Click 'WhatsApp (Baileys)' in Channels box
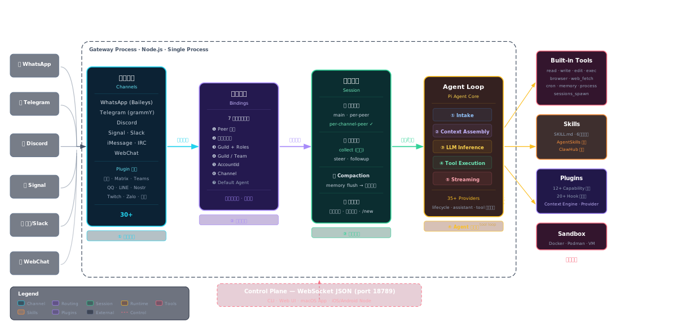Viewport: 677px width, 331px height. tap(126, 102)
